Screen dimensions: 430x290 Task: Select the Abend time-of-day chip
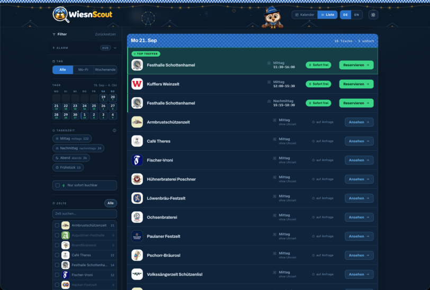[71, 158]
